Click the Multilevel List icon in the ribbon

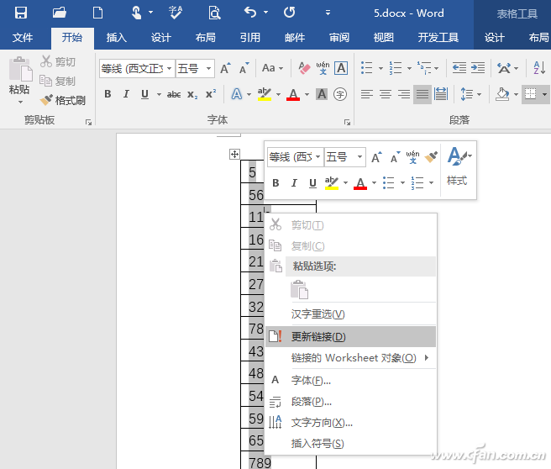[x=424, y=68]
